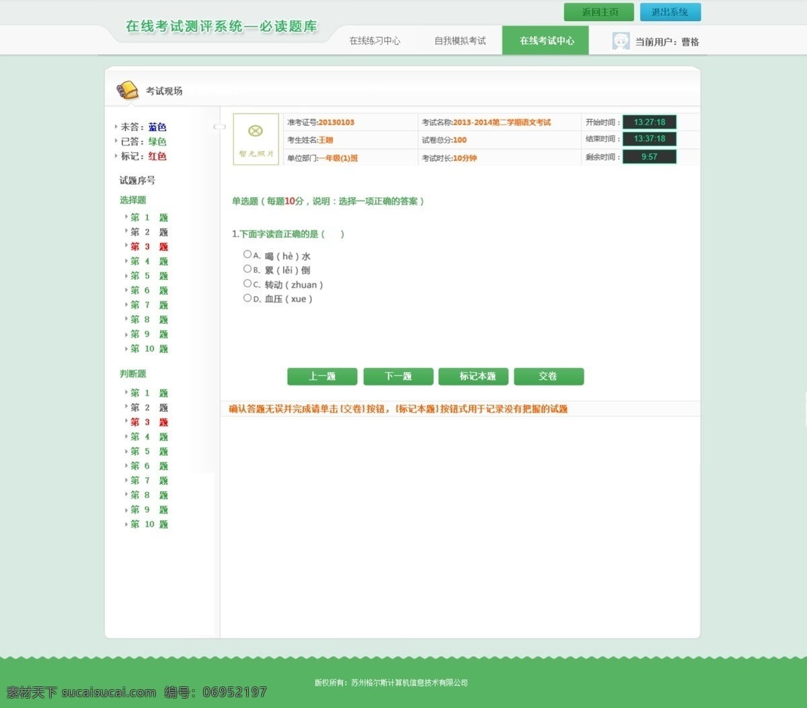Open 判断题 question 第 9 题
The height and width of the screenshot is (708, 807).
149,510
